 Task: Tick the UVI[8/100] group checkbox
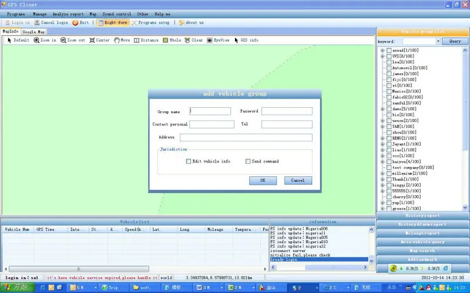tap(389, 56)
